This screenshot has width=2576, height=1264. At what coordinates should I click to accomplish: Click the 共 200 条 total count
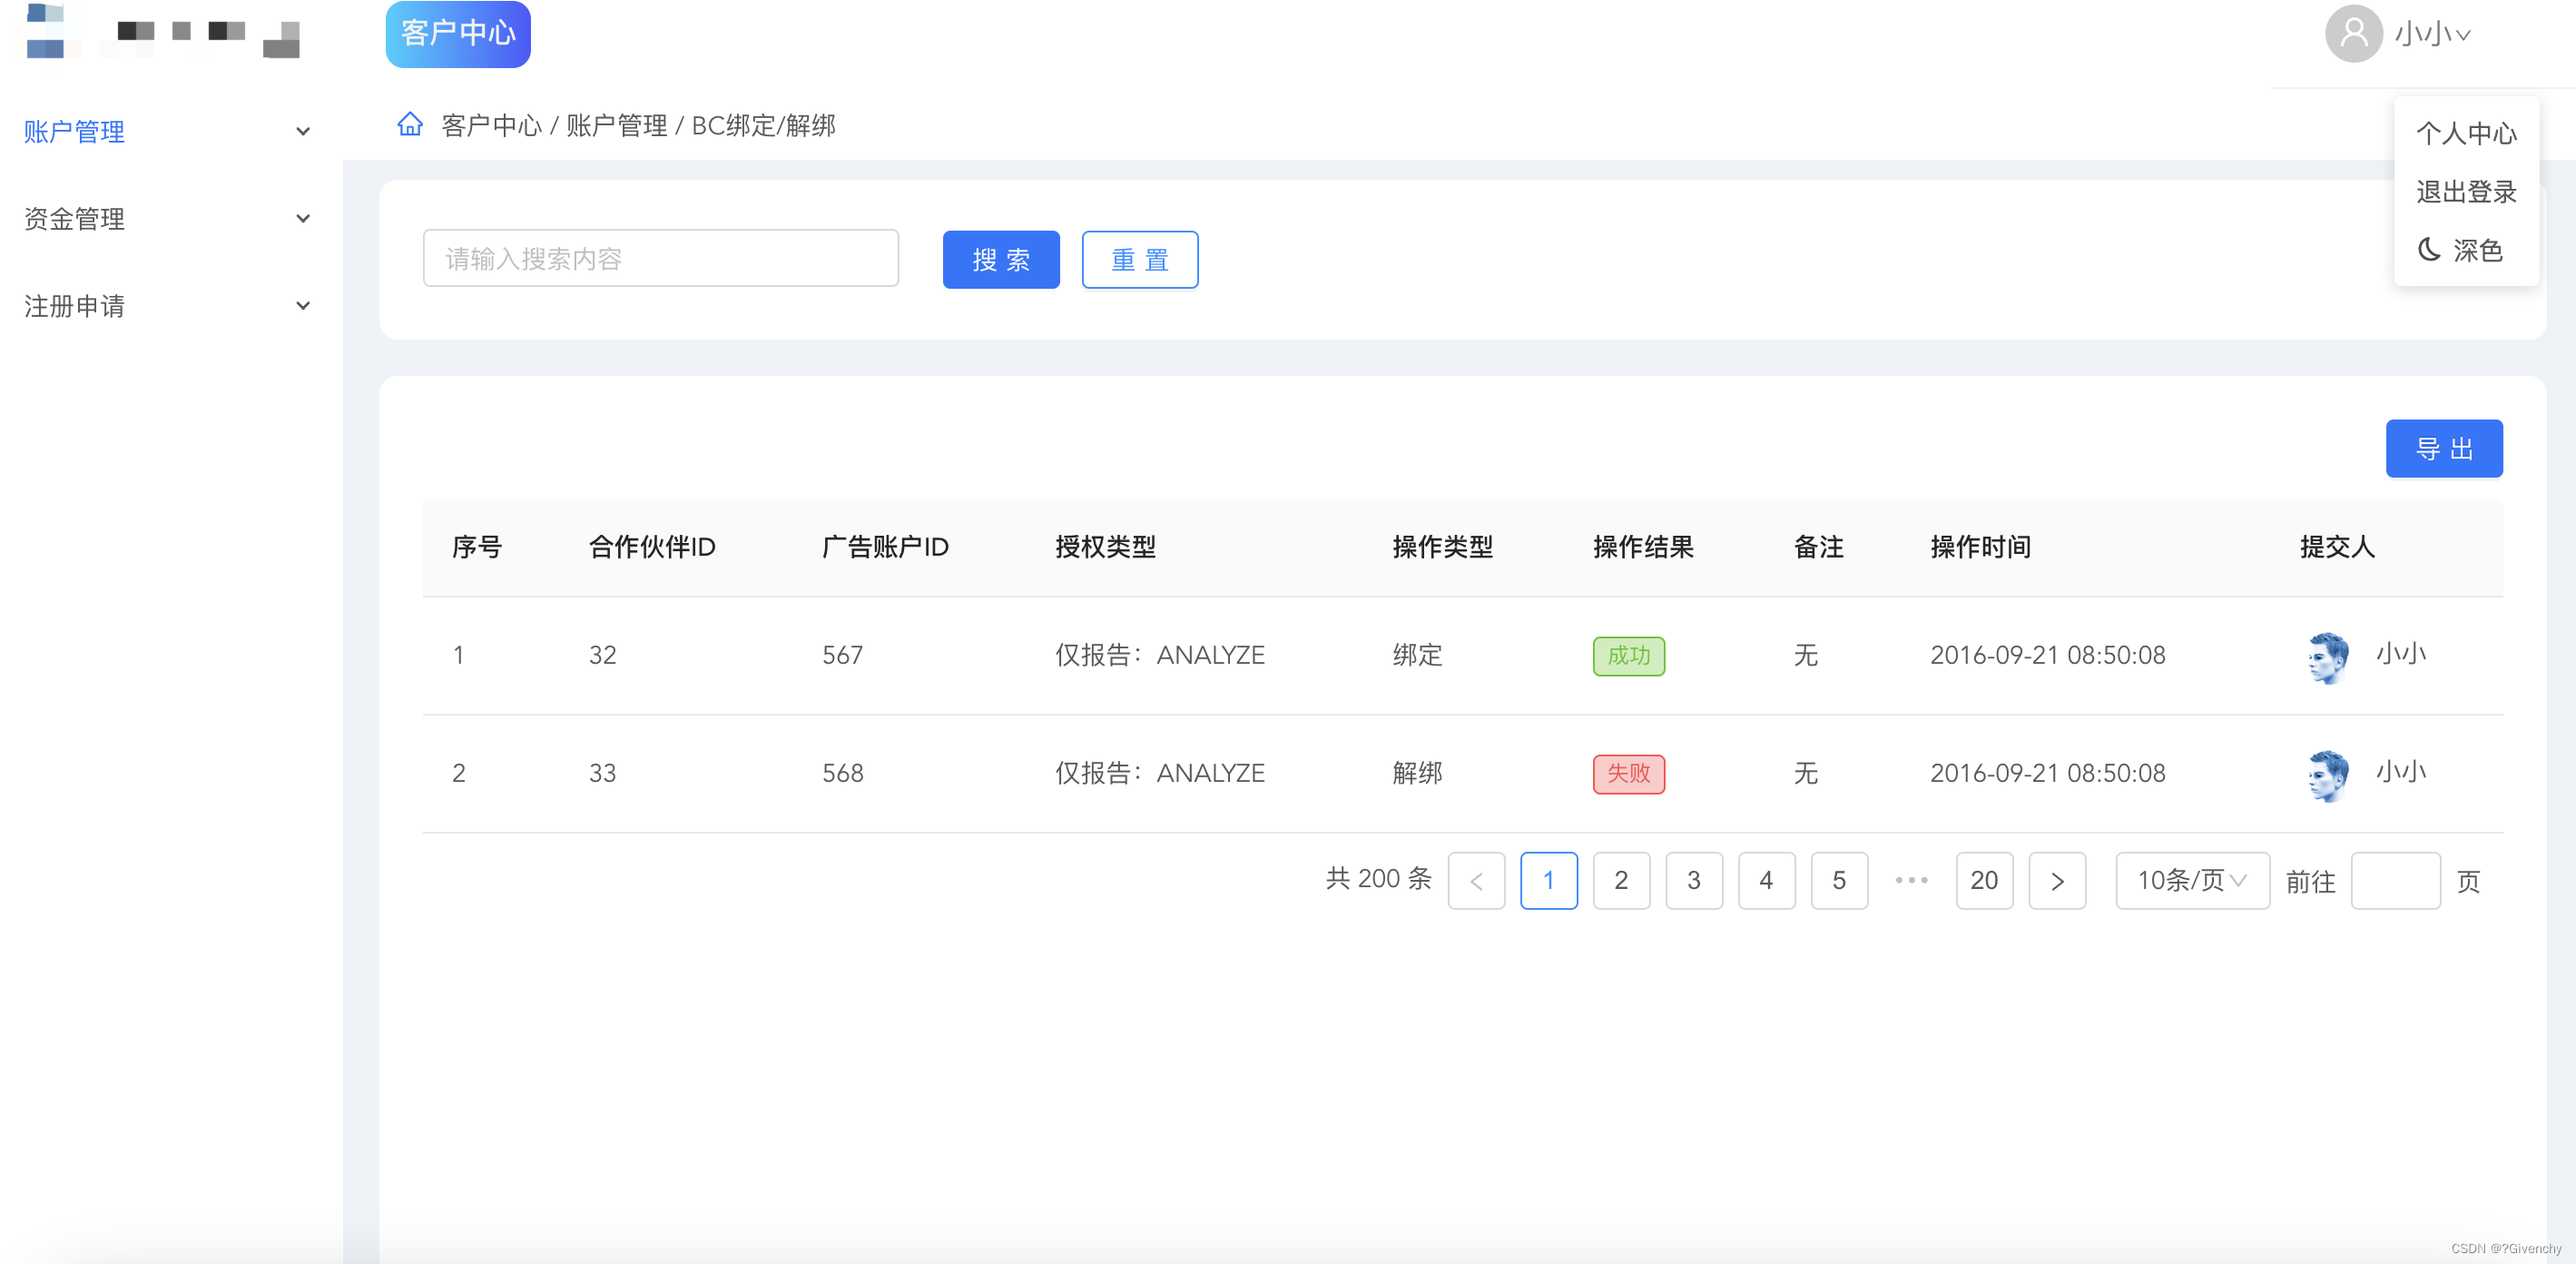pos(1379,880)
